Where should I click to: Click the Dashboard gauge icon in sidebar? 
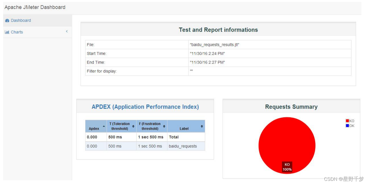7,20
